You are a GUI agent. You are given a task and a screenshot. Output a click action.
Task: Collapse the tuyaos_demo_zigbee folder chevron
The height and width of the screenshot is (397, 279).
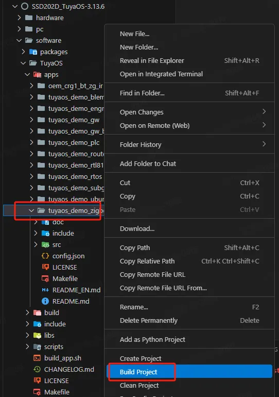pyautogui.click(x=31, y=210)
